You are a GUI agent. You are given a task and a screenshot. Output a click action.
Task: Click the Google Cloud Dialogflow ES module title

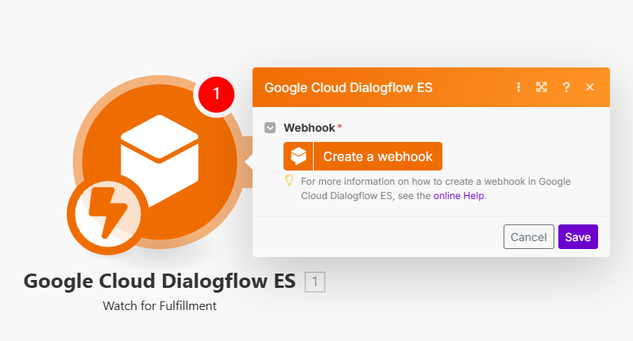(160, 282)
